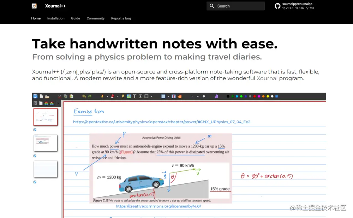This screenshot has width=353, height=218.
Task: Click the sidebar copy page icon
Action: pyautogui.click(x=41, y=103)
